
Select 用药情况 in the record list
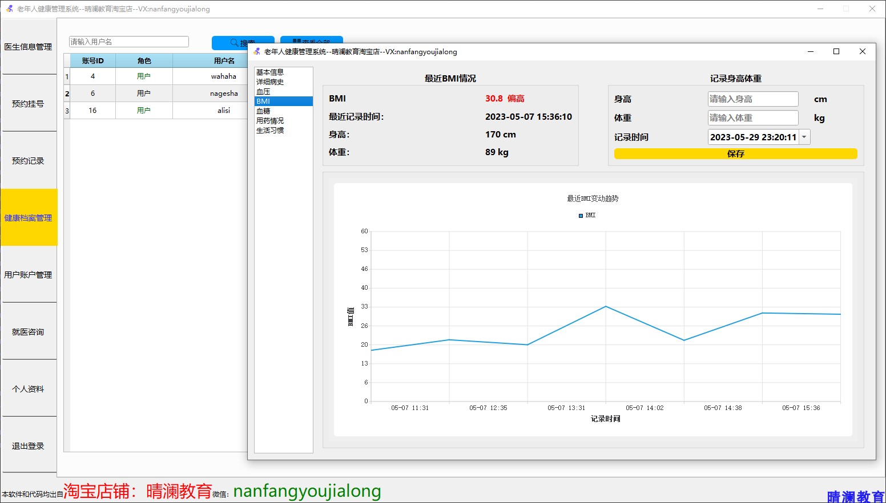283,121
